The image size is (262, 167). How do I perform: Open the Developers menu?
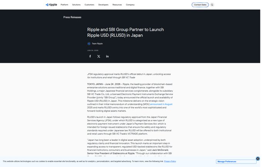(x=103, y=5)
